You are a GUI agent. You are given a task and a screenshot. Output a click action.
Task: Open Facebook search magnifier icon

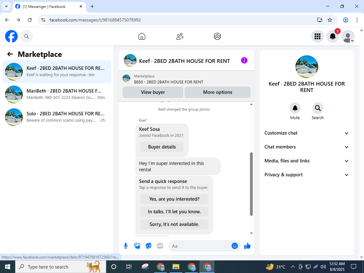[27, 36]
